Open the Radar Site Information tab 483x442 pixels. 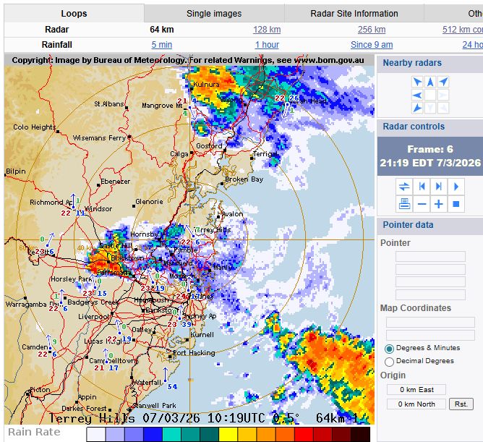pyautogui.click(x=354, y=14)
